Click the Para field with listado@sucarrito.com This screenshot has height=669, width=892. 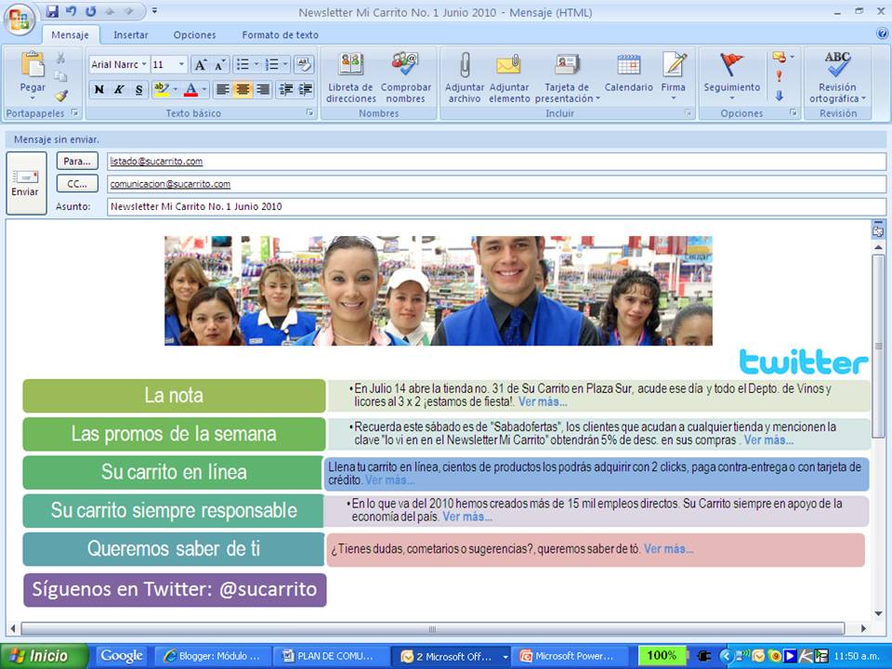pyautogui.click(x=496, y=161)
